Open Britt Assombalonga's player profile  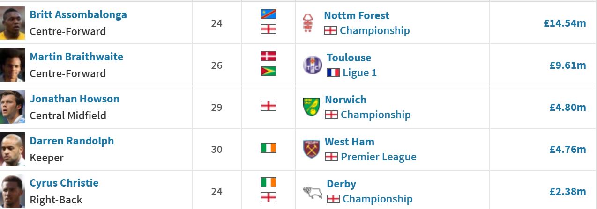click(78, 14)
